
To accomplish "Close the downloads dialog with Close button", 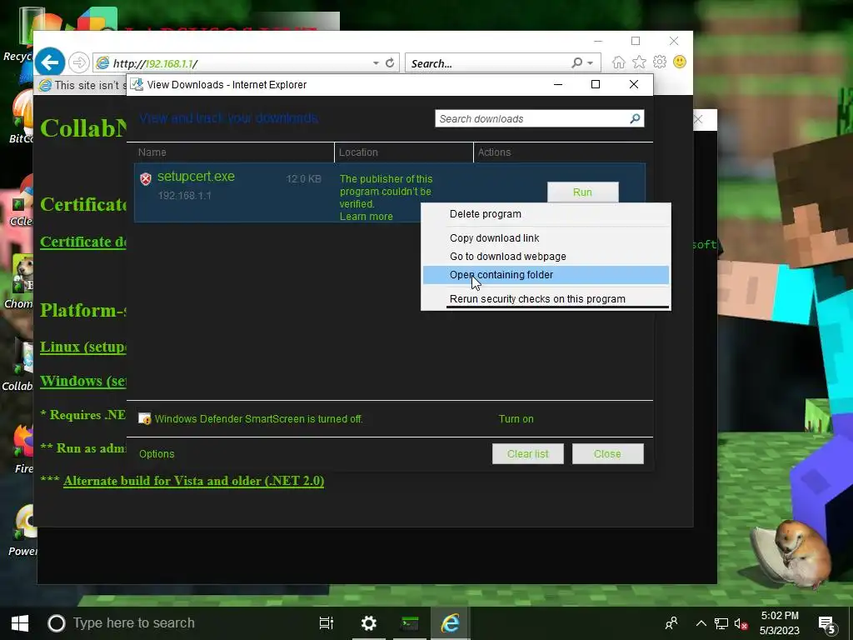I will 607,454.
